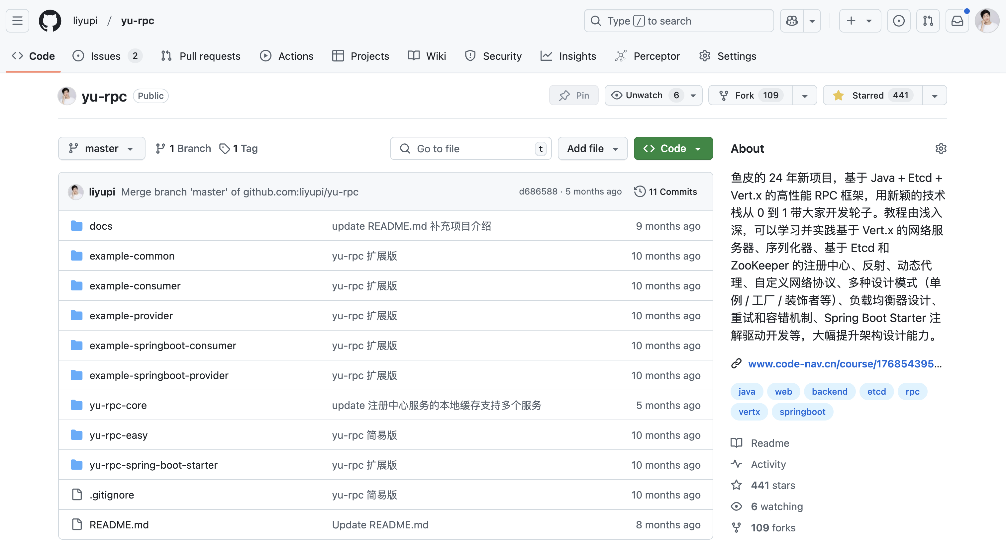The image size is (1006, 543).
Task: Open Copilot chat icon in header
Action: 792,21
